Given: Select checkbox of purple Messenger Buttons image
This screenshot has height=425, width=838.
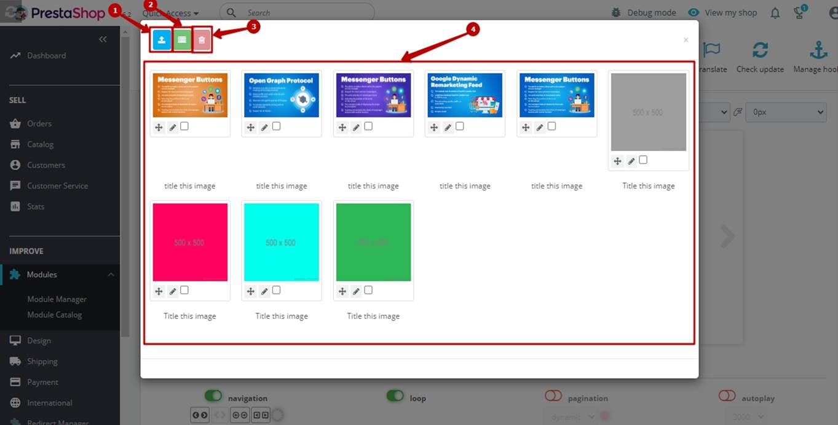Looking at the screenshot, I should [x=368, y=126].
